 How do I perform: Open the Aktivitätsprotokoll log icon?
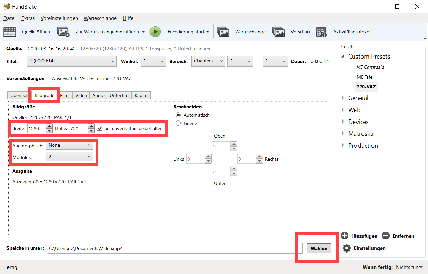point(321,32)
